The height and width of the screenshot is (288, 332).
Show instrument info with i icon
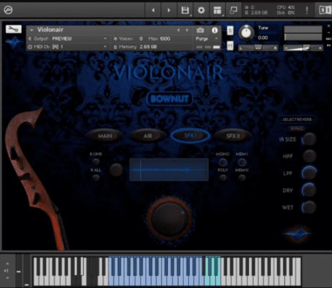(215, 31)
